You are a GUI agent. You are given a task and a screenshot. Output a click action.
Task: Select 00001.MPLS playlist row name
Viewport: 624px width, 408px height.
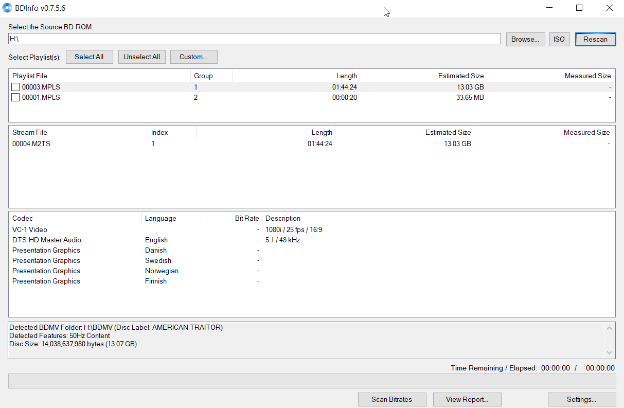click(41, 97)
